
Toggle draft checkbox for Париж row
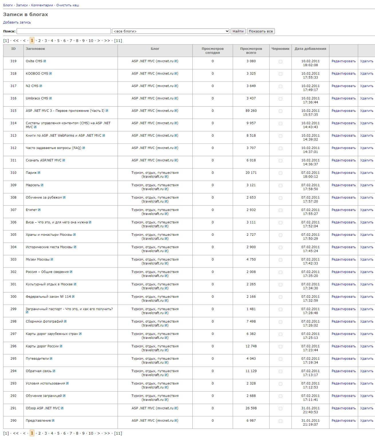click(x=281, y=173)
